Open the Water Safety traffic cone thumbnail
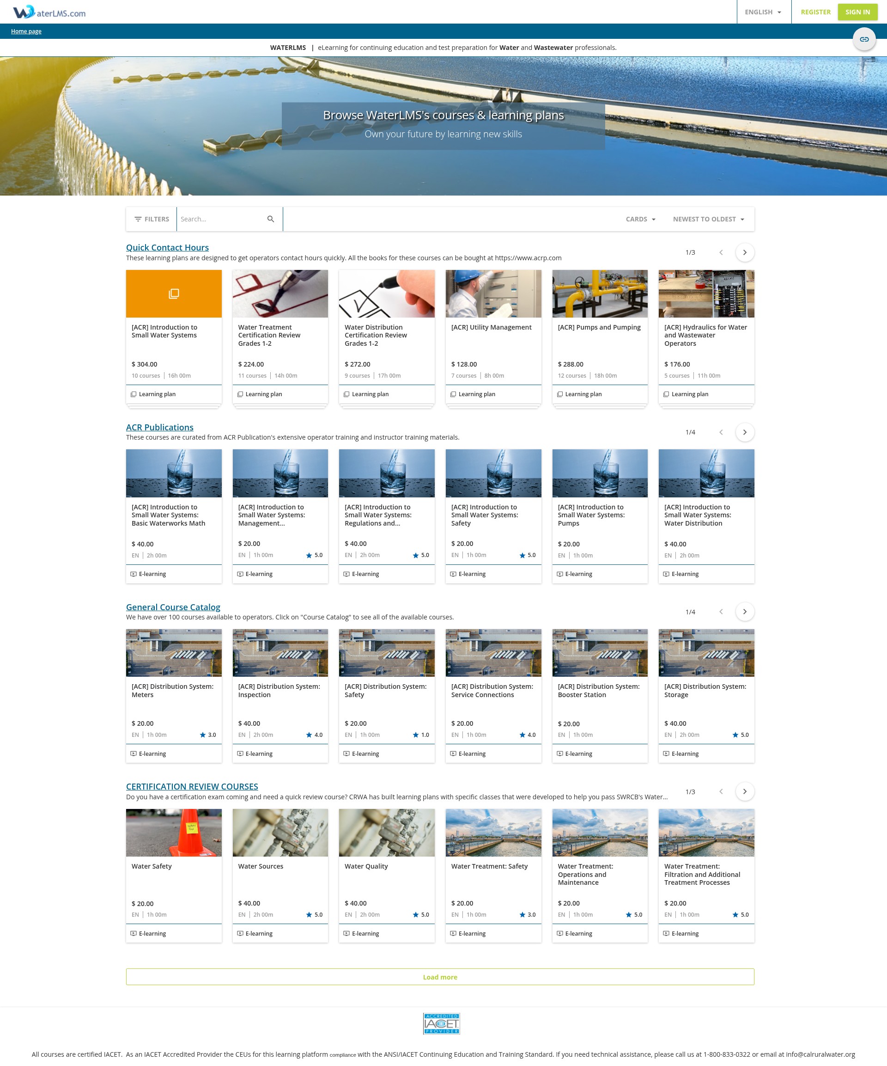 tap(174, 833)
